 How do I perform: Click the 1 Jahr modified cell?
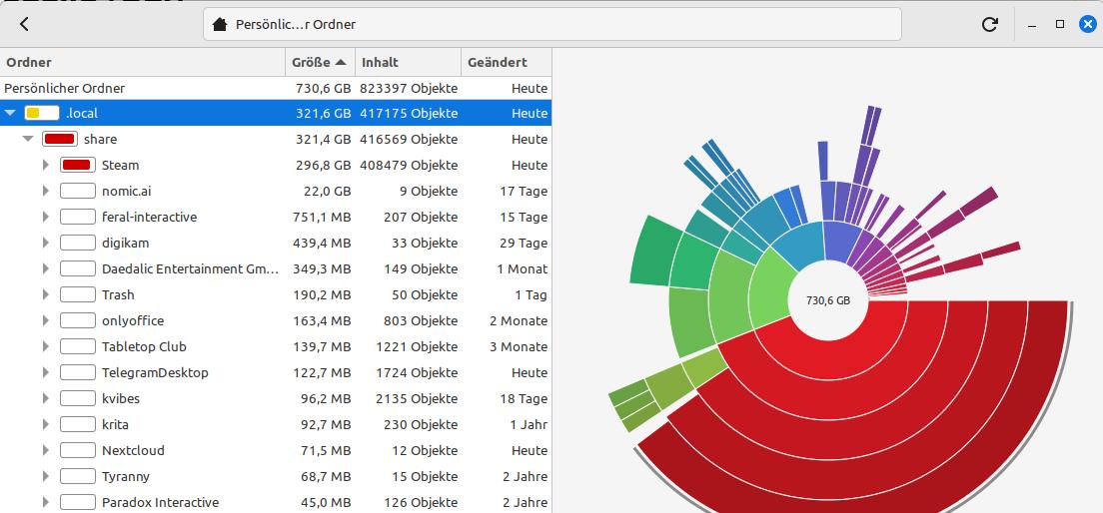point(529,425)
